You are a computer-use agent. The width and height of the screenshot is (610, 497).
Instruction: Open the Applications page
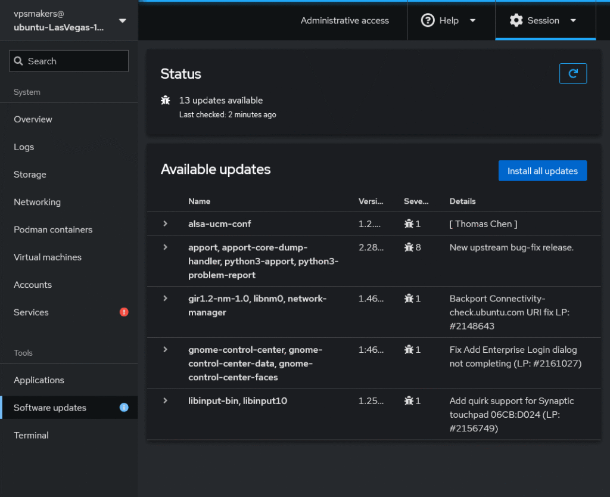tap(69, 380)
